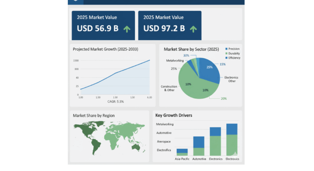Select the USD 97.2 B market value card
Viewport: 314px width, 171px height.
coord(170,25)
